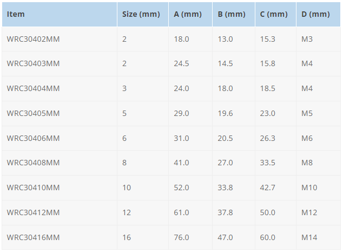Click the 42.7 value in C column

pyautogui.click(x=268, y=188)
